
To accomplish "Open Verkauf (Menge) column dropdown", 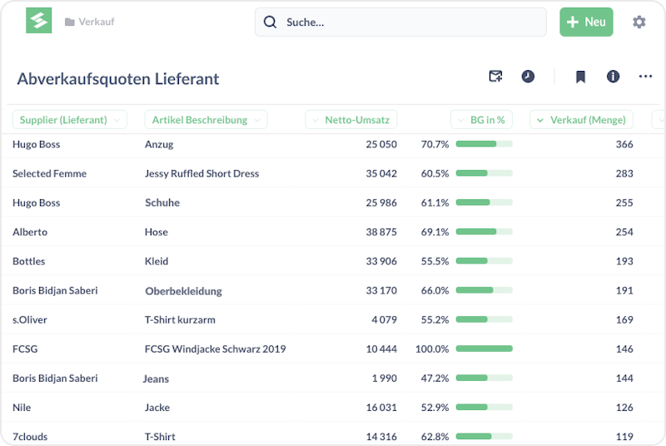I will tap(581, 120).
